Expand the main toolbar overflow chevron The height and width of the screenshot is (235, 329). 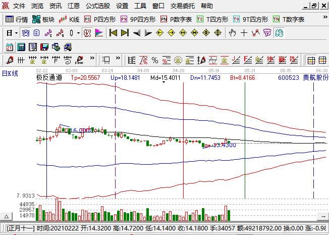point(325,17)
